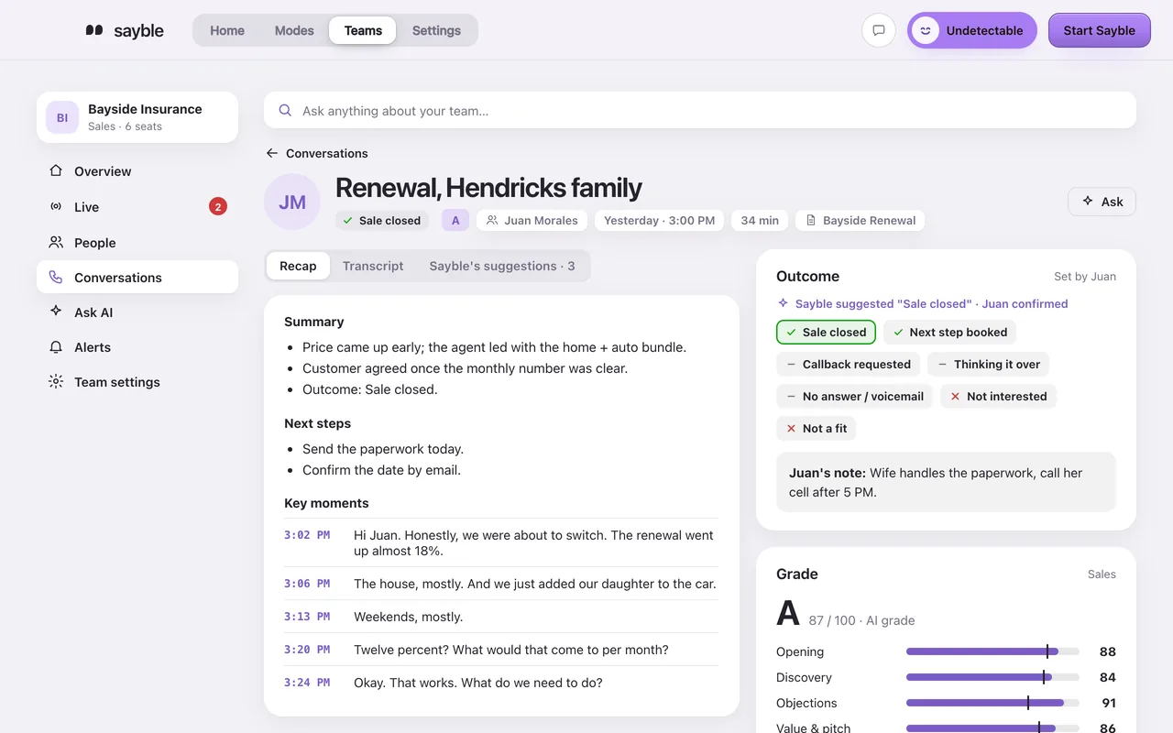Click the BI workspace avatar
The width and height of the screenshot is (1173, 733).
pyautogui.click(x=62, y=117)
